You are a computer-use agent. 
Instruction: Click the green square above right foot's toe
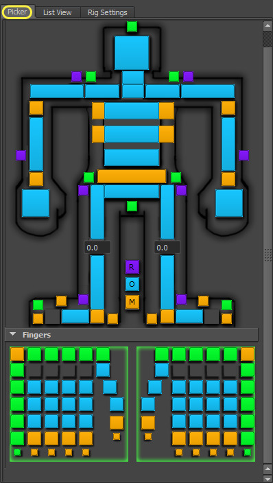tap(227, 305)
